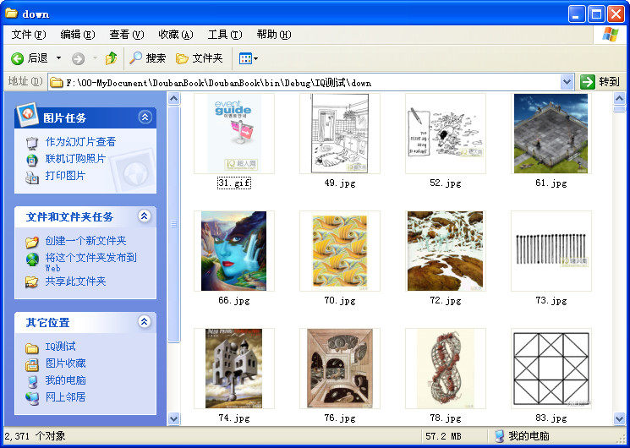Select the 74.jpg thumbnail
Screen dimensions: 630x448
[x=234, y=368]
